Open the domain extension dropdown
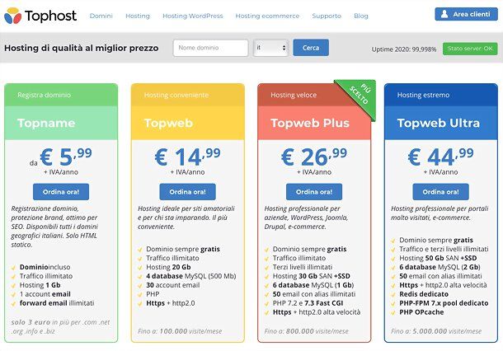This screenshot has width=503, height=351. tap(271, 48)
